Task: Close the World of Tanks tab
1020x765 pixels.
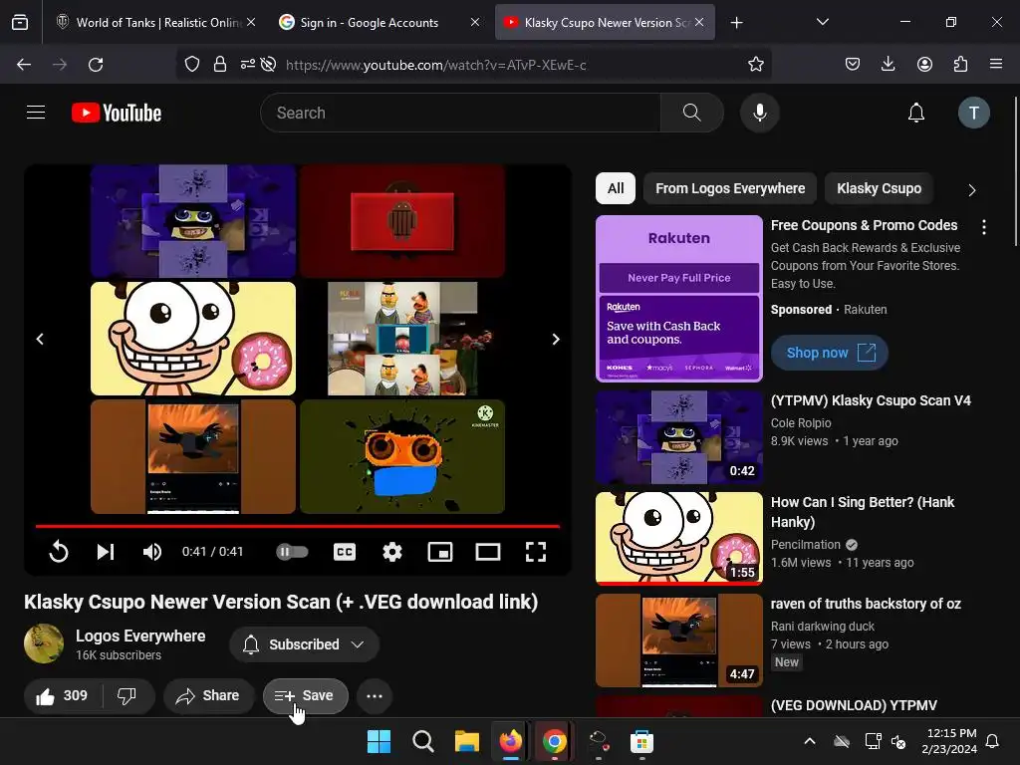Action: [x=251, y=22]
